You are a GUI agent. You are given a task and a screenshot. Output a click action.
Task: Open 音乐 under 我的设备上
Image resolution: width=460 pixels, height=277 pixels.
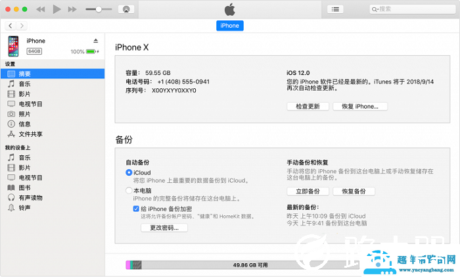coord(53,158)
